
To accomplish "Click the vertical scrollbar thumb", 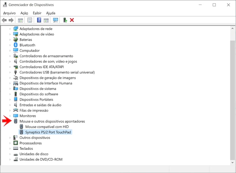I will click(233, 100).
